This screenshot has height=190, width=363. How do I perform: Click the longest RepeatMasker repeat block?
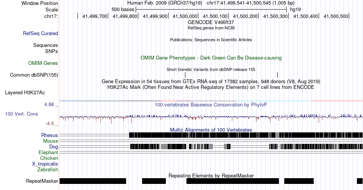pyautogui.click(x=233, y=181)
